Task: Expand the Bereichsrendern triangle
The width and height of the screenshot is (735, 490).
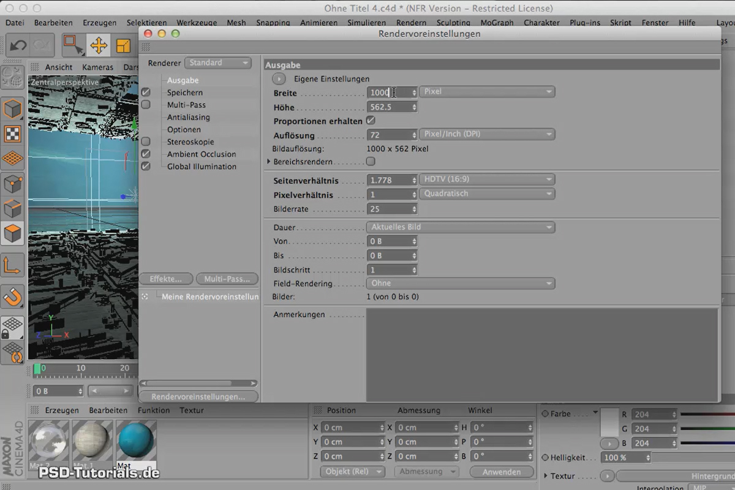Action: [268, 162]
